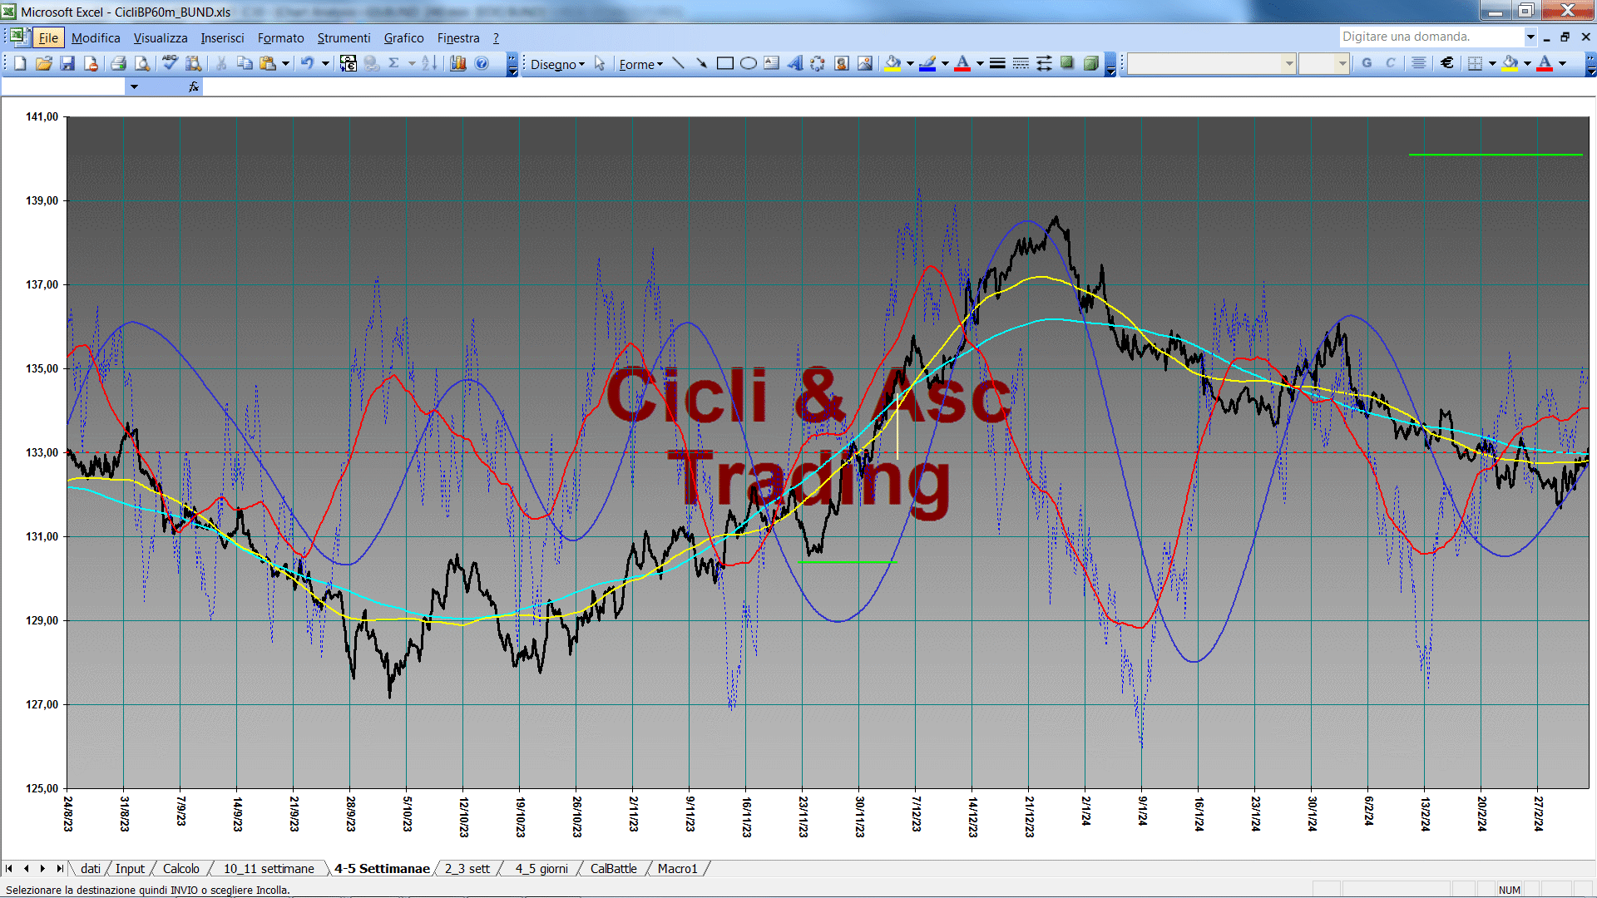The height and width of the screenshot is (898, 1597).
Task: Sort ascending with the A-Z icon
Action: tap(429, 63)
